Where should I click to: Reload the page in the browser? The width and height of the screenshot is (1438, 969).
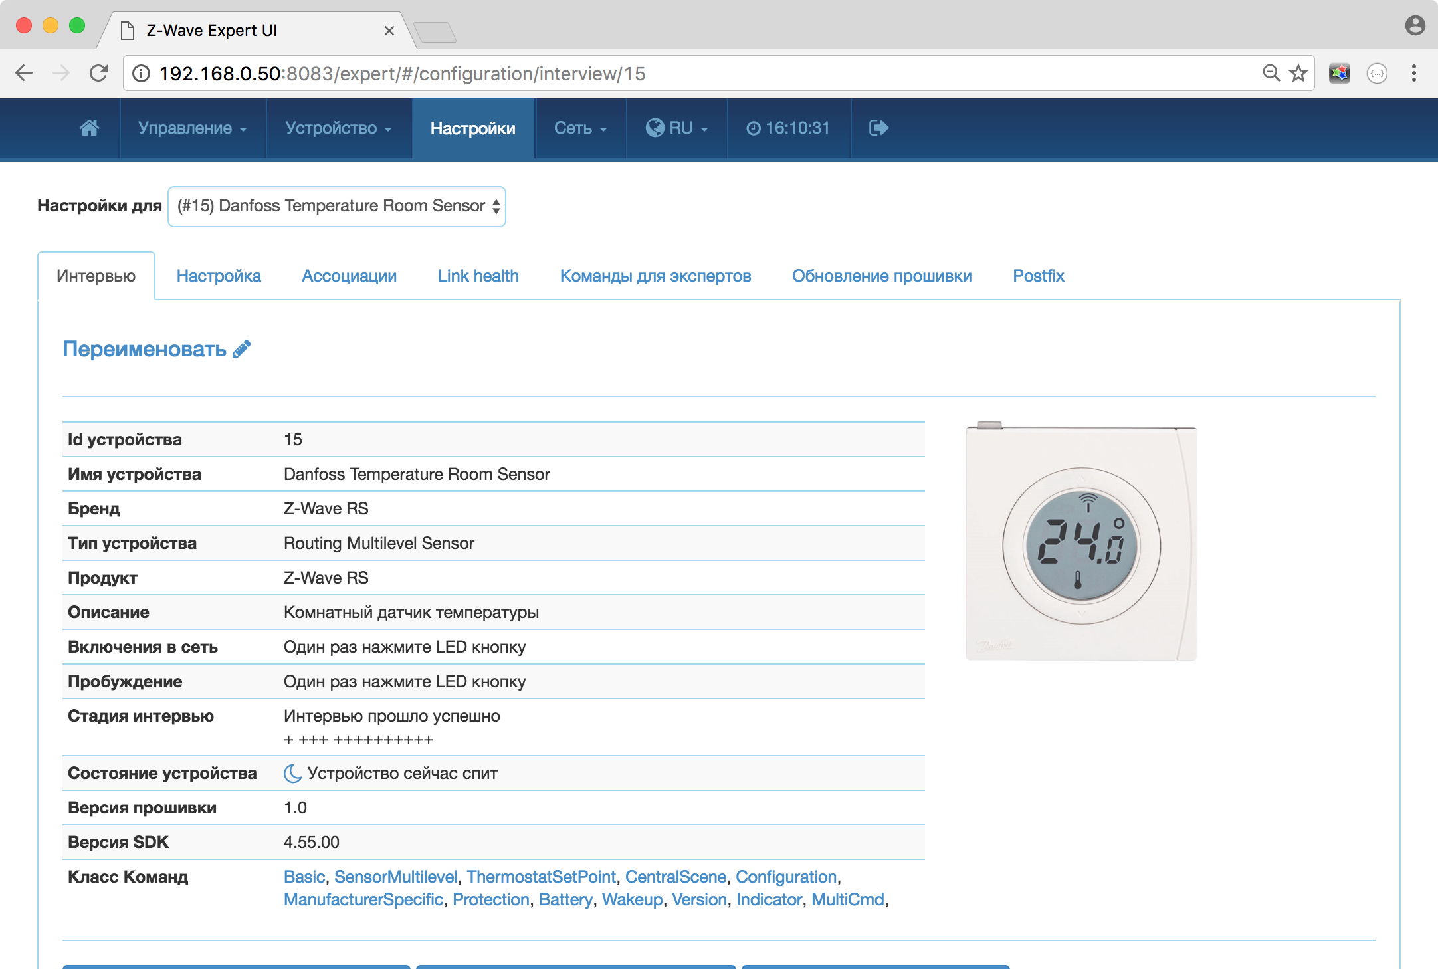99,73
